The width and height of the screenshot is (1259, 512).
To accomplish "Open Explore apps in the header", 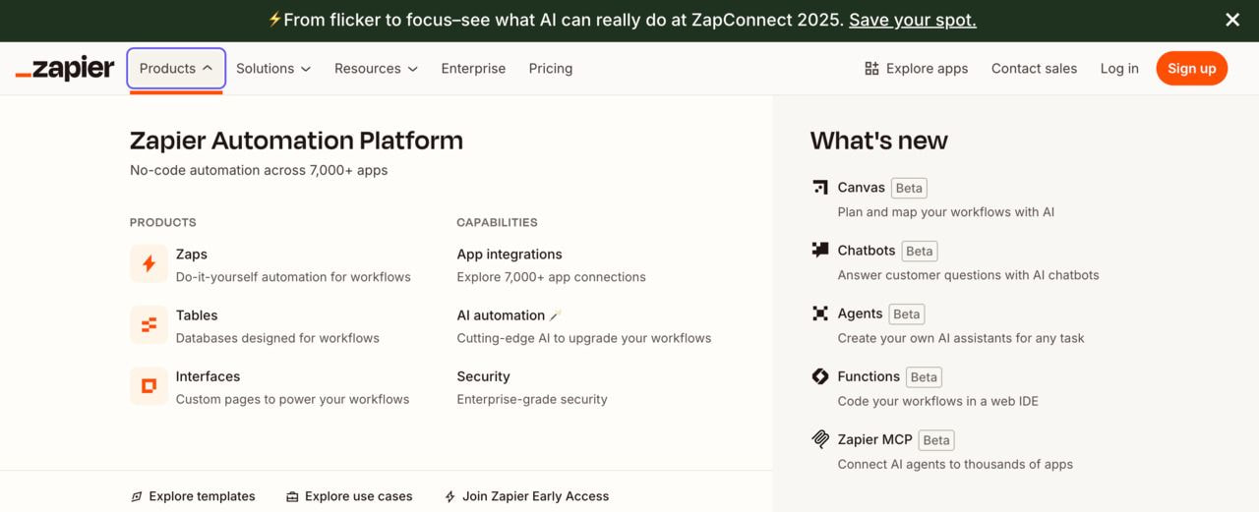I will point(916,69).
